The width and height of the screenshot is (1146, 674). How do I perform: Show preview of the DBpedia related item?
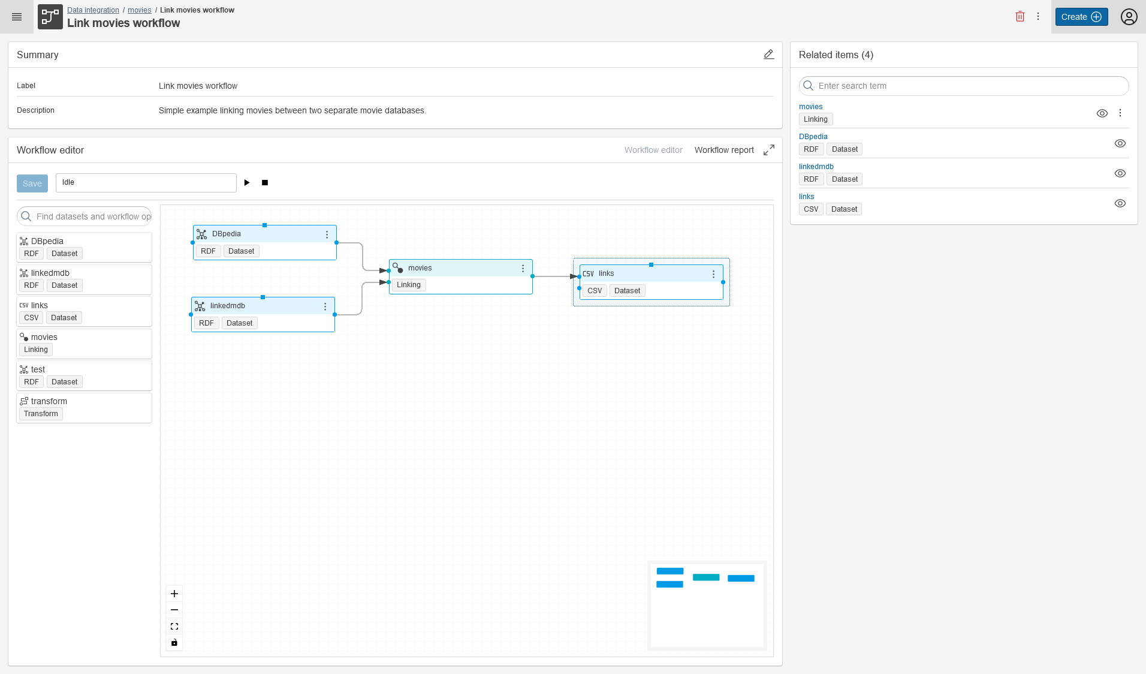1120,143
